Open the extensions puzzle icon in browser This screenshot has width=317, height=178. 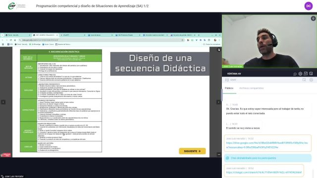click(x=209, y=40)
